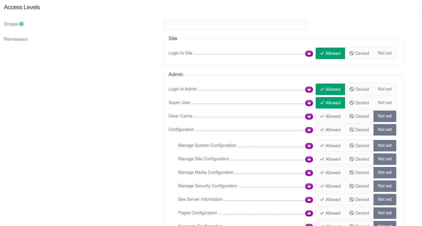Click the crown icon next to Login to Admin

[309, 89]
